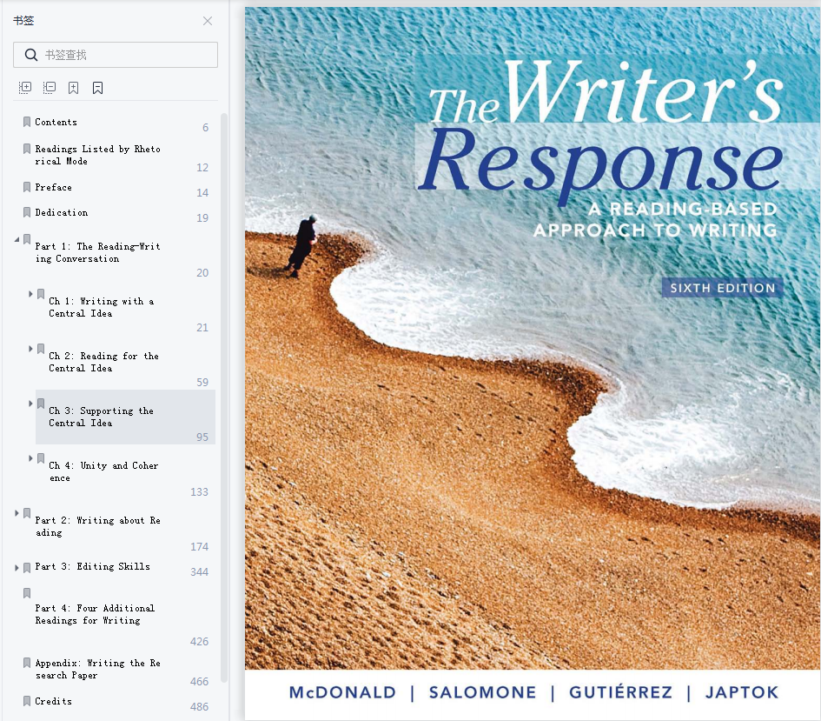Click page number 95 for Ch 3

202,437
